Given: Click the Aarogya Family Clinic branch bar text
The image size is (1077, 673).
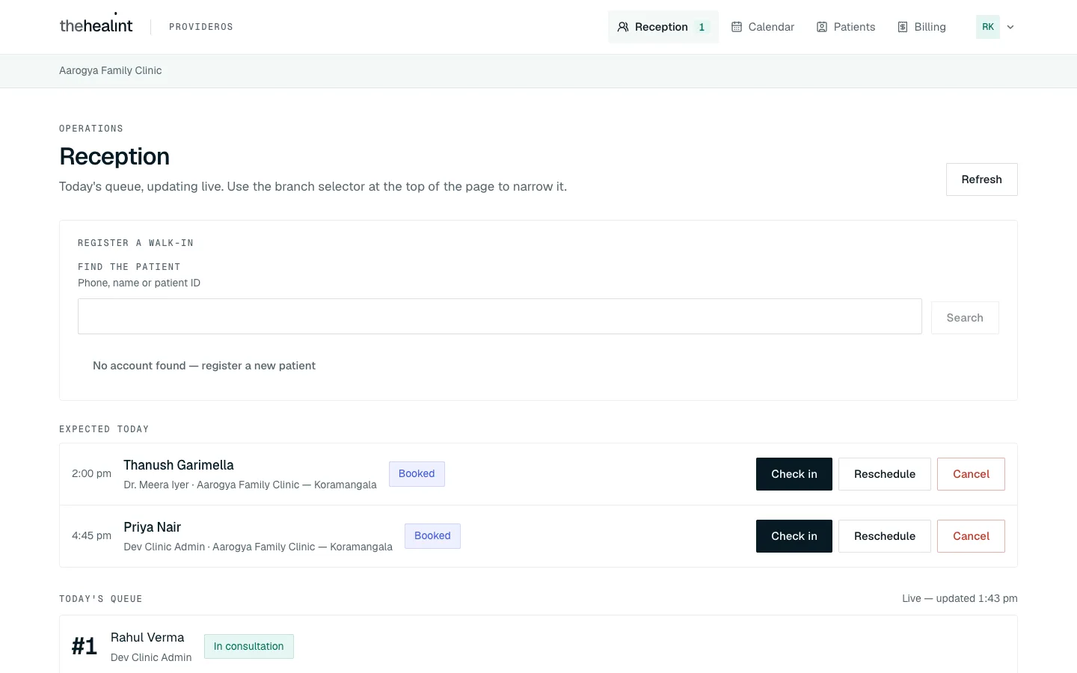Looking at the screenshot, I should pos(111,70).
